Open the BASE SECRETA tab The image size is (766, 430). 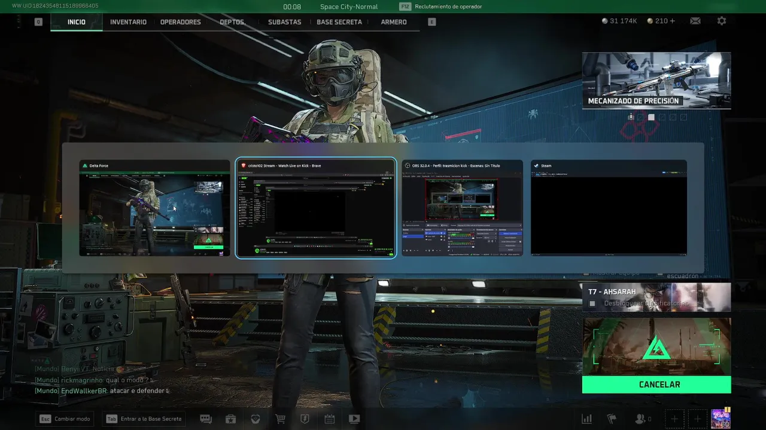point(339,22)
